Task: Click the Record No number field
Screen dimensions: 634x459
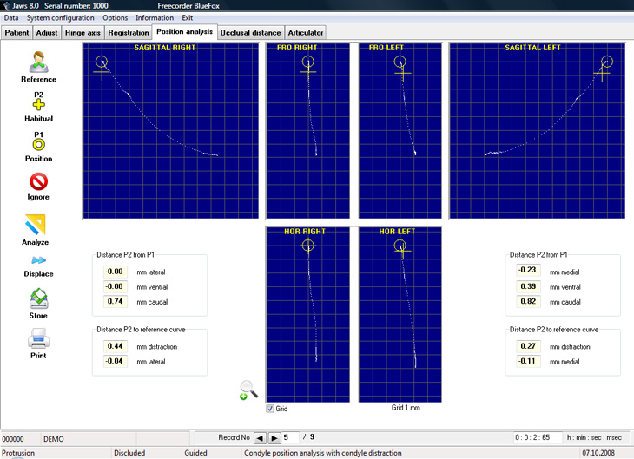Action: tap(291, 437)
